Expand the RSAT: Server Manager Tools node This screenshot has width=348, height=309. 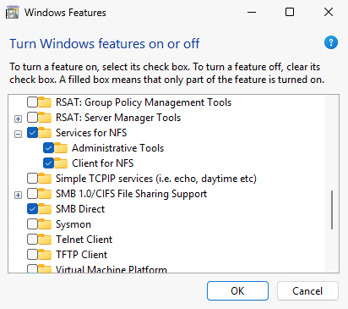(x=18, y=119)
